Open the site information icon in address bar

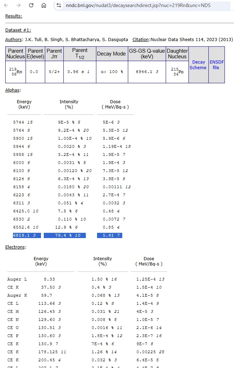[59, 5]
